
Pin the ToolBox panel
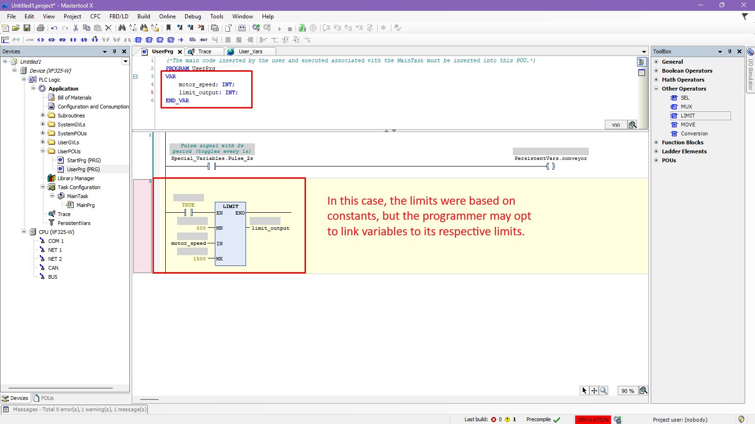click(x=730, y=51)
